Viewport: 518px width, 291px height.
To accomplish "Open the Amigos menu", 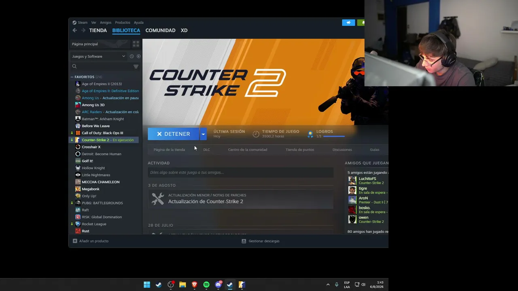I will 106,23.
